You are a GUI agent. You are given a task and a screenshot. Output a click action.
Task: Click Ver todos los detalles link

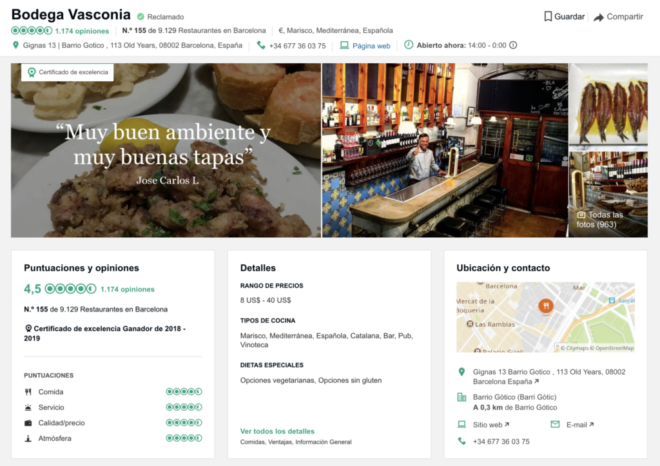(x=277, y=431)
